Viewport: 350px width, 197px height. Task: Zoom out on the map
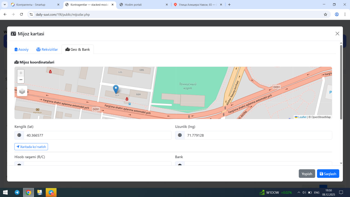tap(21, 80)
